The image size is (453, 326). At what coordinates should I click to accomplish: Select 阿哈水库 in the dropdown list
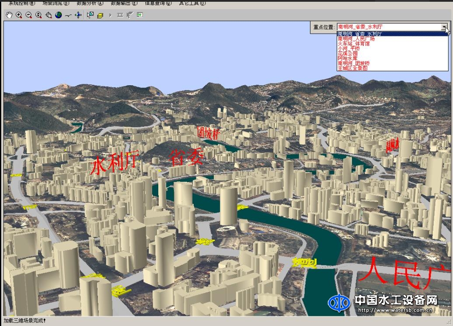pos(347,58)
